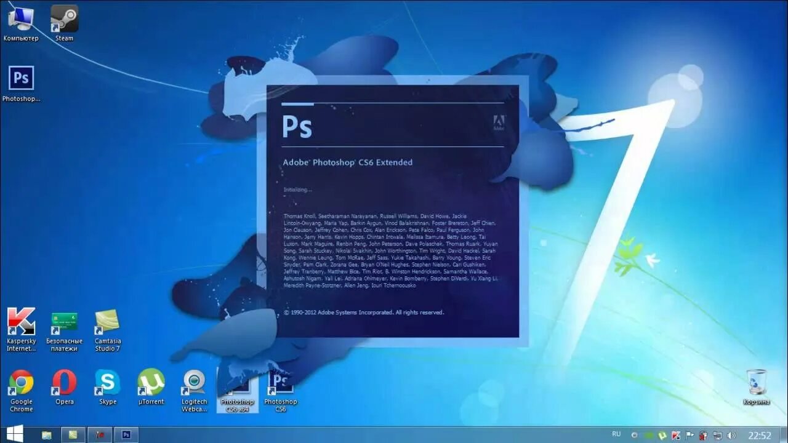
Task: Open the network tray icon
Action: tap(717, 436)
